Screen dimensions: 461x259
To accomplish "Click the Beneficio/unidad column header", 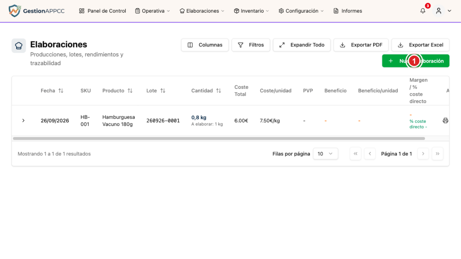I will 378,91.
